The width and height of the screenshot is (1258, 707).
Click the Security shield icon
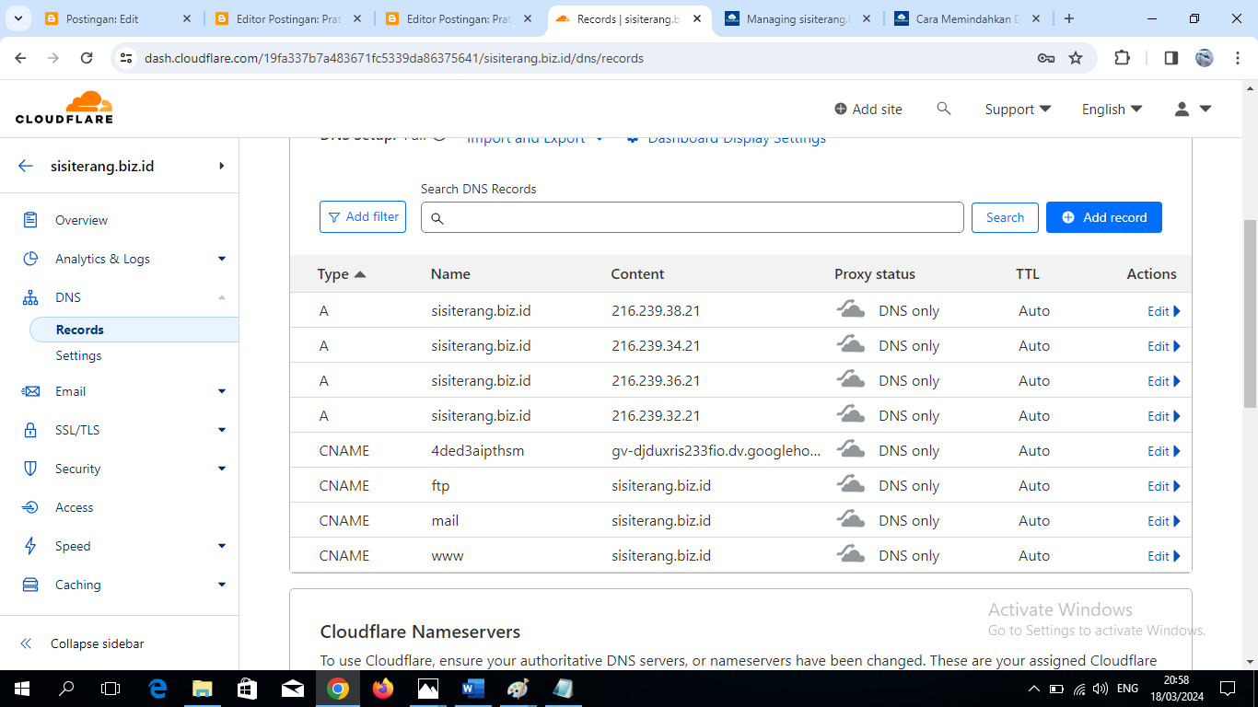(30, 469)
